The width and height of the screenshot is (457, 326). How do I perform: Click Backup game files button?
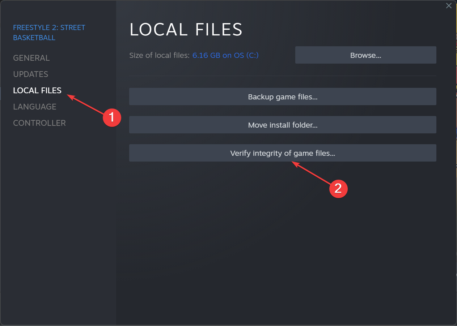coord(283,96)
